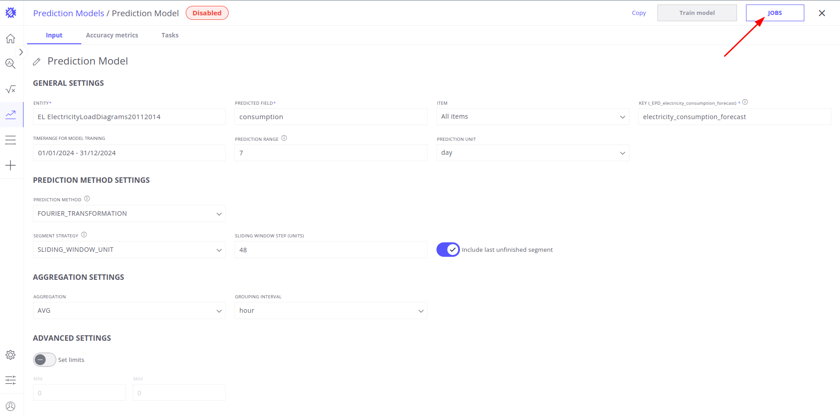Open the hamburger list icon in sidebar
Screen dimensions: 840x417
click(x=11, y=140)
